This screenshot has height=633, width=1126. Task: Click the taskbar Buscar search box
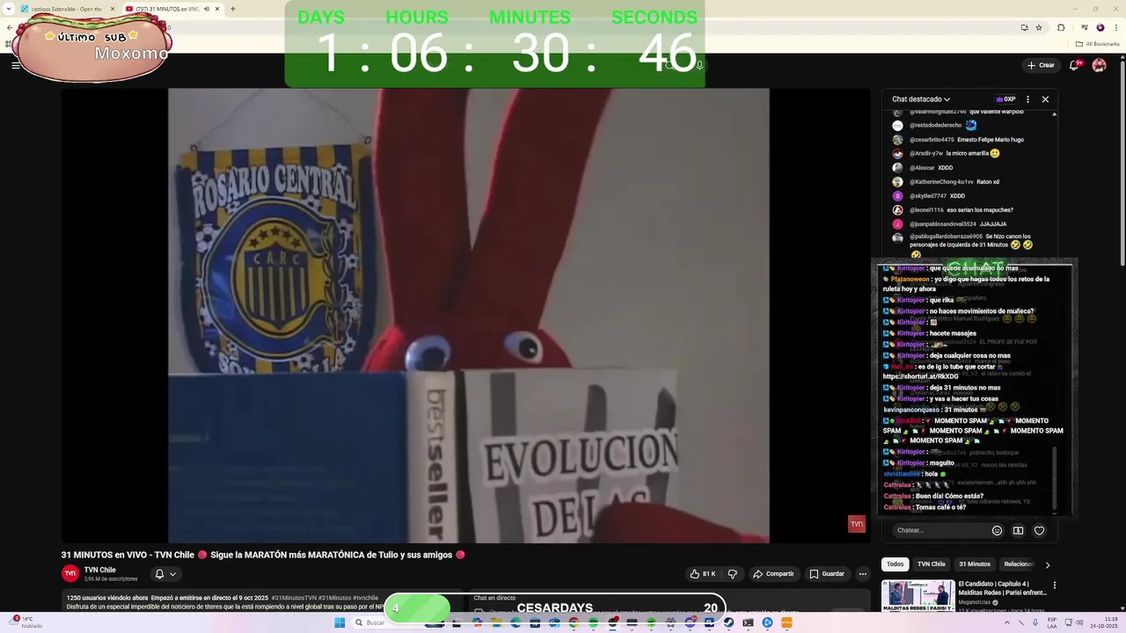point(387,622)
